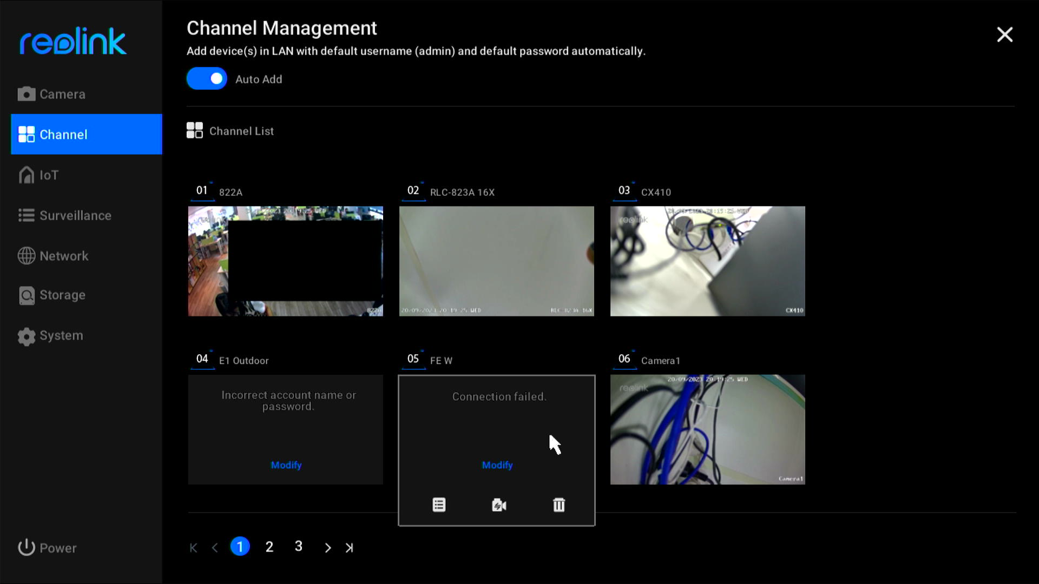Navigate to page 2 of channel list

click(x=269, y=546)
